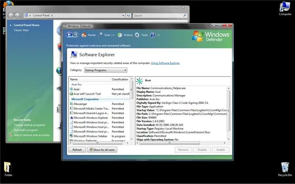Click the program list vertical scrollbar thumb
Viewport: 295px width, 184px height.
point(132,90)
